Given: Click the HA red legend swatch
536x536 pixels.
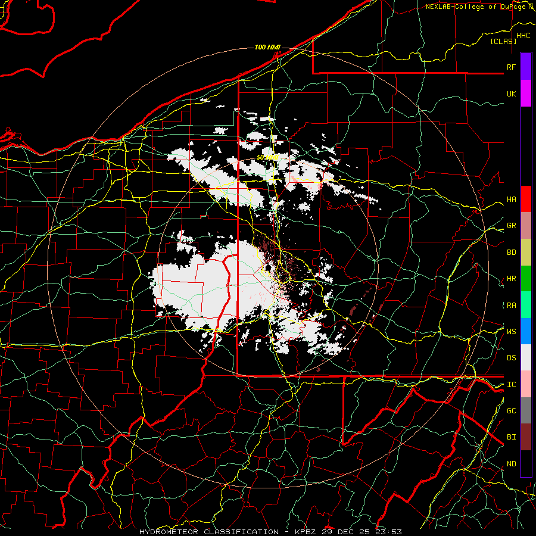Looking at the screenshot, I should click(x=526, y=199).
